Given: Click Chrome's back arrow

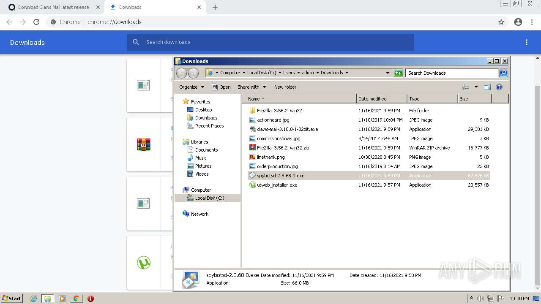Looking at the screenshot, I should pos(9,22).
